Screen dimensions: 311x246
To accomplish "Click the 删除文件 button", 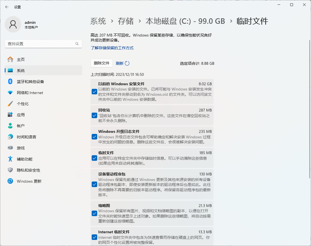I will 102,63.
